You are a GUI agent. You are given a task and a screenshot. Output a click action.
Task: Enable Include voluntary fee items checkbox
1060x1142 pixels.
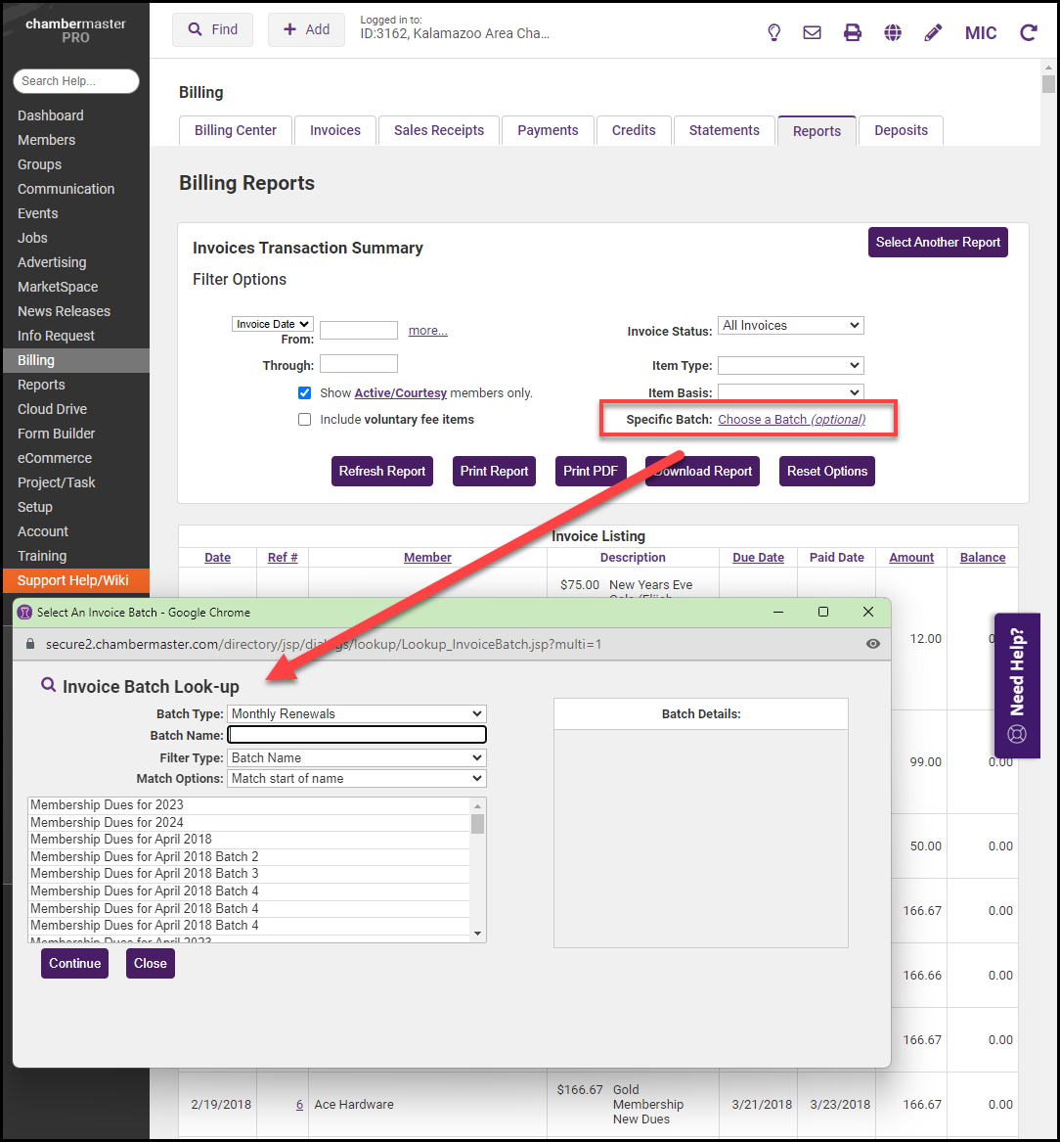point(304,419)
